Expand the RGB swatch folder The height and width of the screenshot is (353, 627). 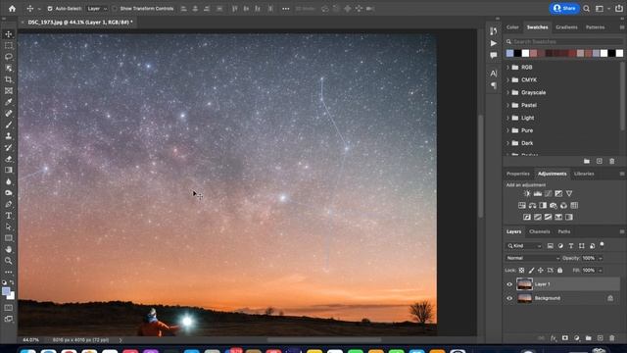[507, 68]
